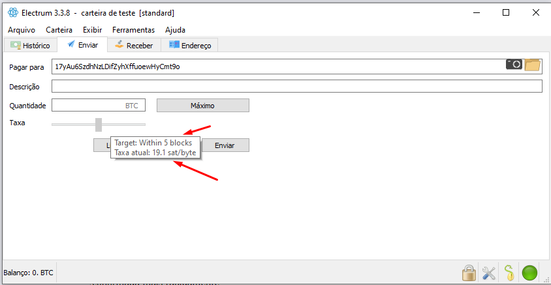Viewport: 551px width, 285px height.
Task: Open preferences with the tools icon
Action: 488,273
